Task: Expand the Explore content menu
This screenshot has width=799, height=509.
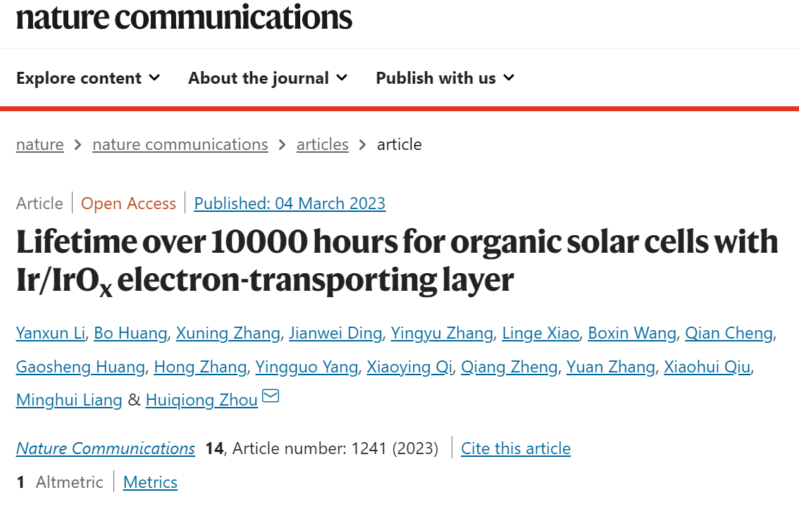Action: [x=88, y=78]
